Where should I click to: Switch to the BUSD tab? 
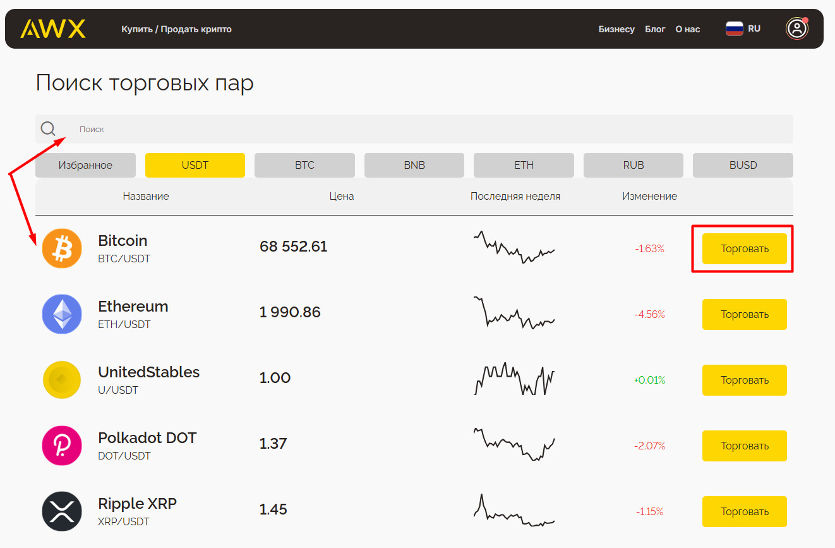(743, 165)
